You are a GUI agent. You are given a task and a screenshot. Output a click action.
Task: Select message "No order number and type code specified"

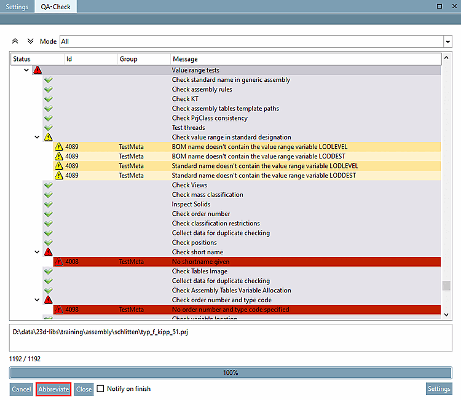(x=230, y=310)
